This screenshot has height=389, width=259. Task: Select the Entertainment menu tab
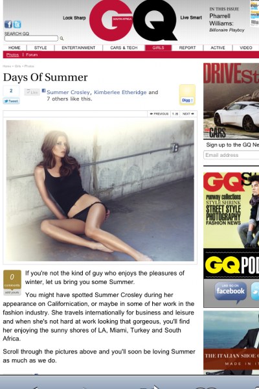(x=78, y=47)
